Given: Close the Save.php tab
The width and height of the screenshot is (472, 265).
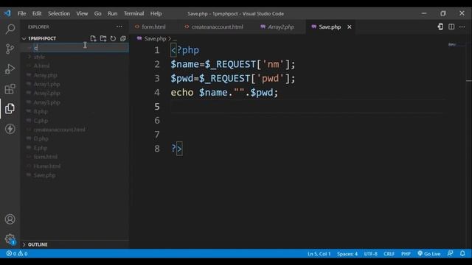Looking at the screenshot, I should [349, 27].
